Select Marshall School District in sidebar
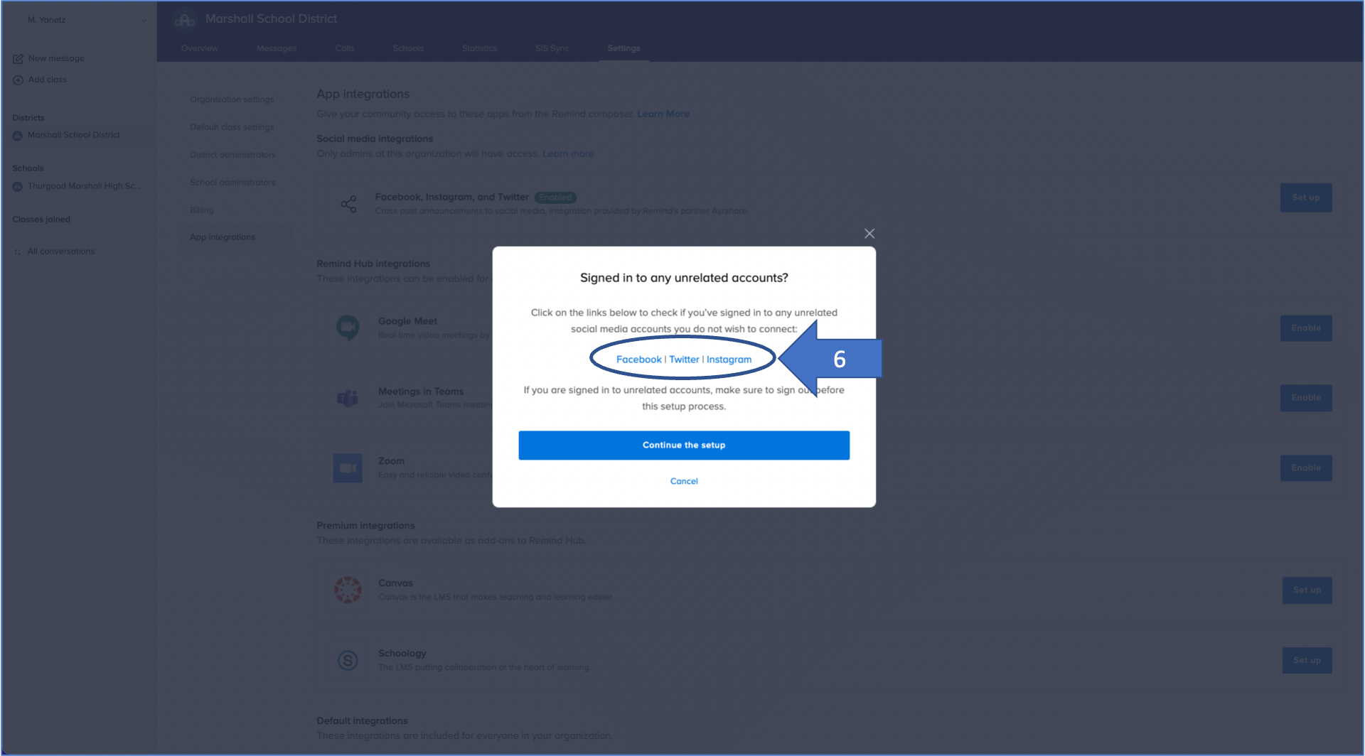This screenshot has width=1365, height=756. 73,135
